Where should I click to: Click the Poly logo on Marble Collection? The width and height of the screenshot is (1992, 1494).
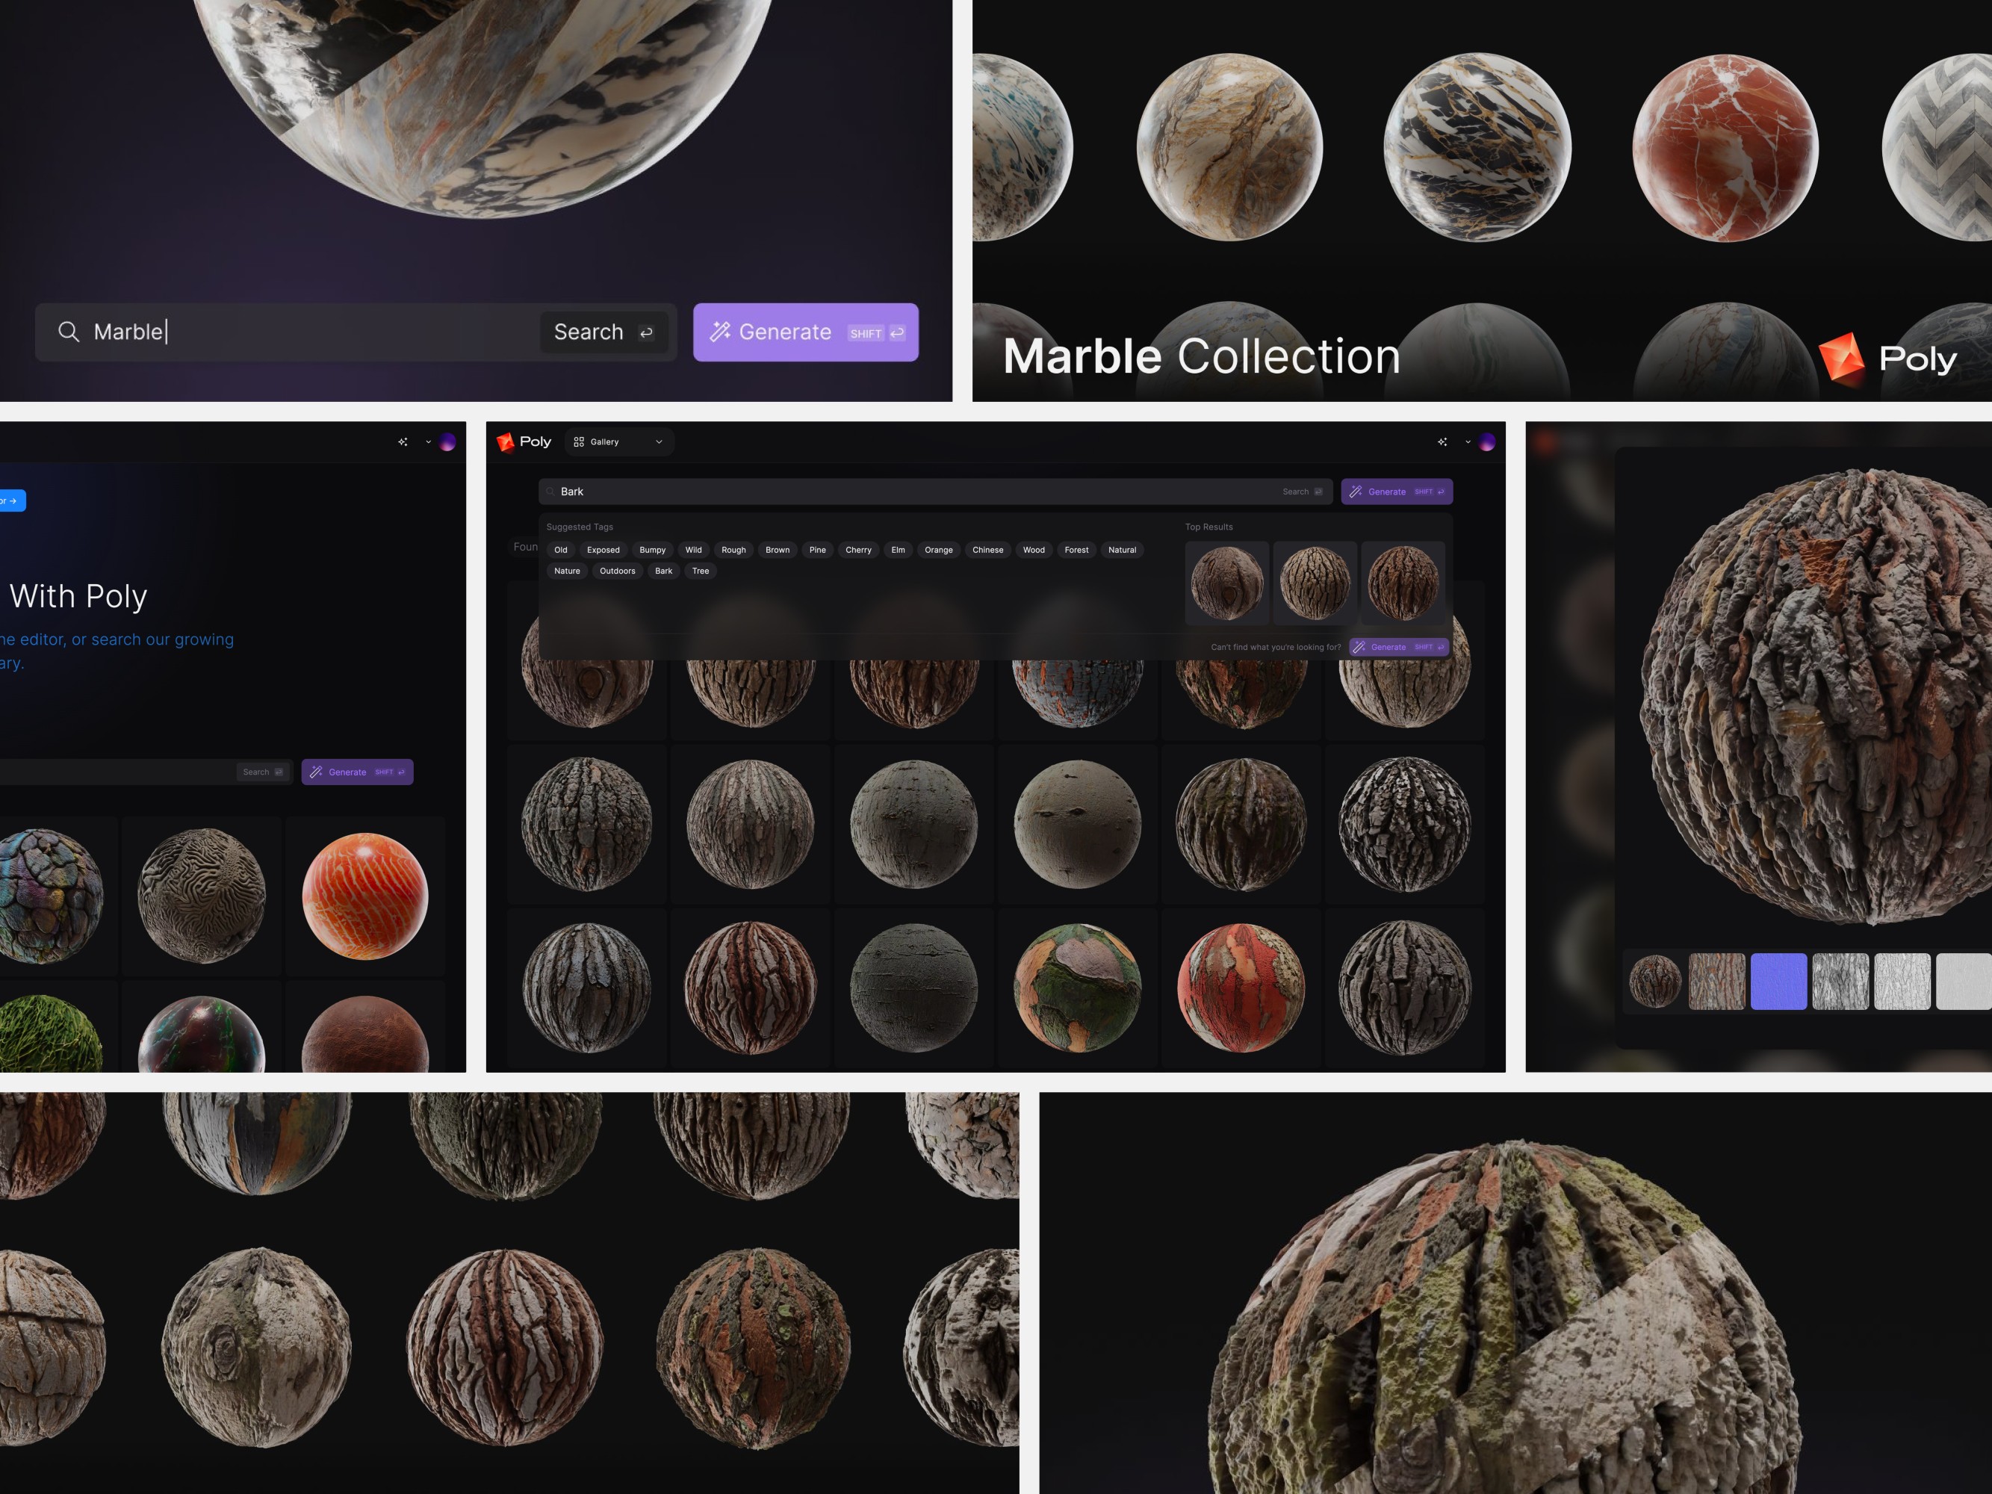tap(1887, 359)
